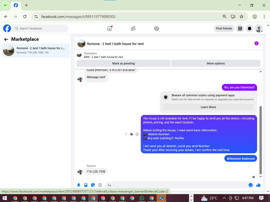Image resolution: width=270 pixels, height=202 pixels.
Task: Open Outlook from the taskbar
Action: point(161,198)
